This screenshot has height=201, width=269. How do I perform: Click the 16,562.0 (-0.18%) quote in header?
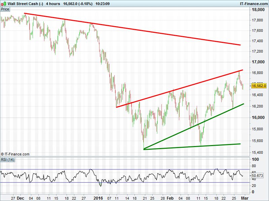80,4
